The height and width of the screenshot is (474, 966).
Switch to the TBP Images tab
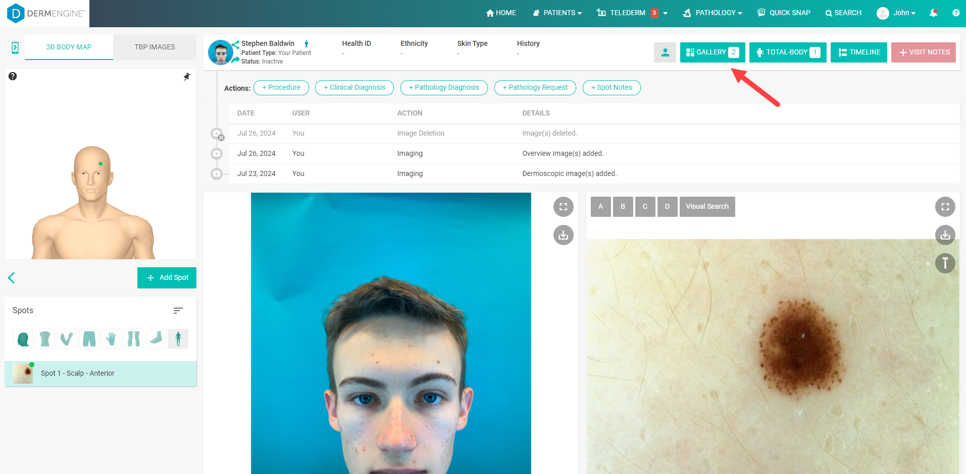pyautogui.click(x=155, y=47)
